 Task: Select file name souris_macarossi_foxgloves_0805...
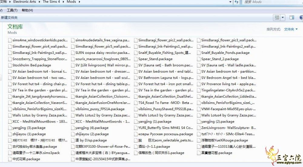pos(103,59)
